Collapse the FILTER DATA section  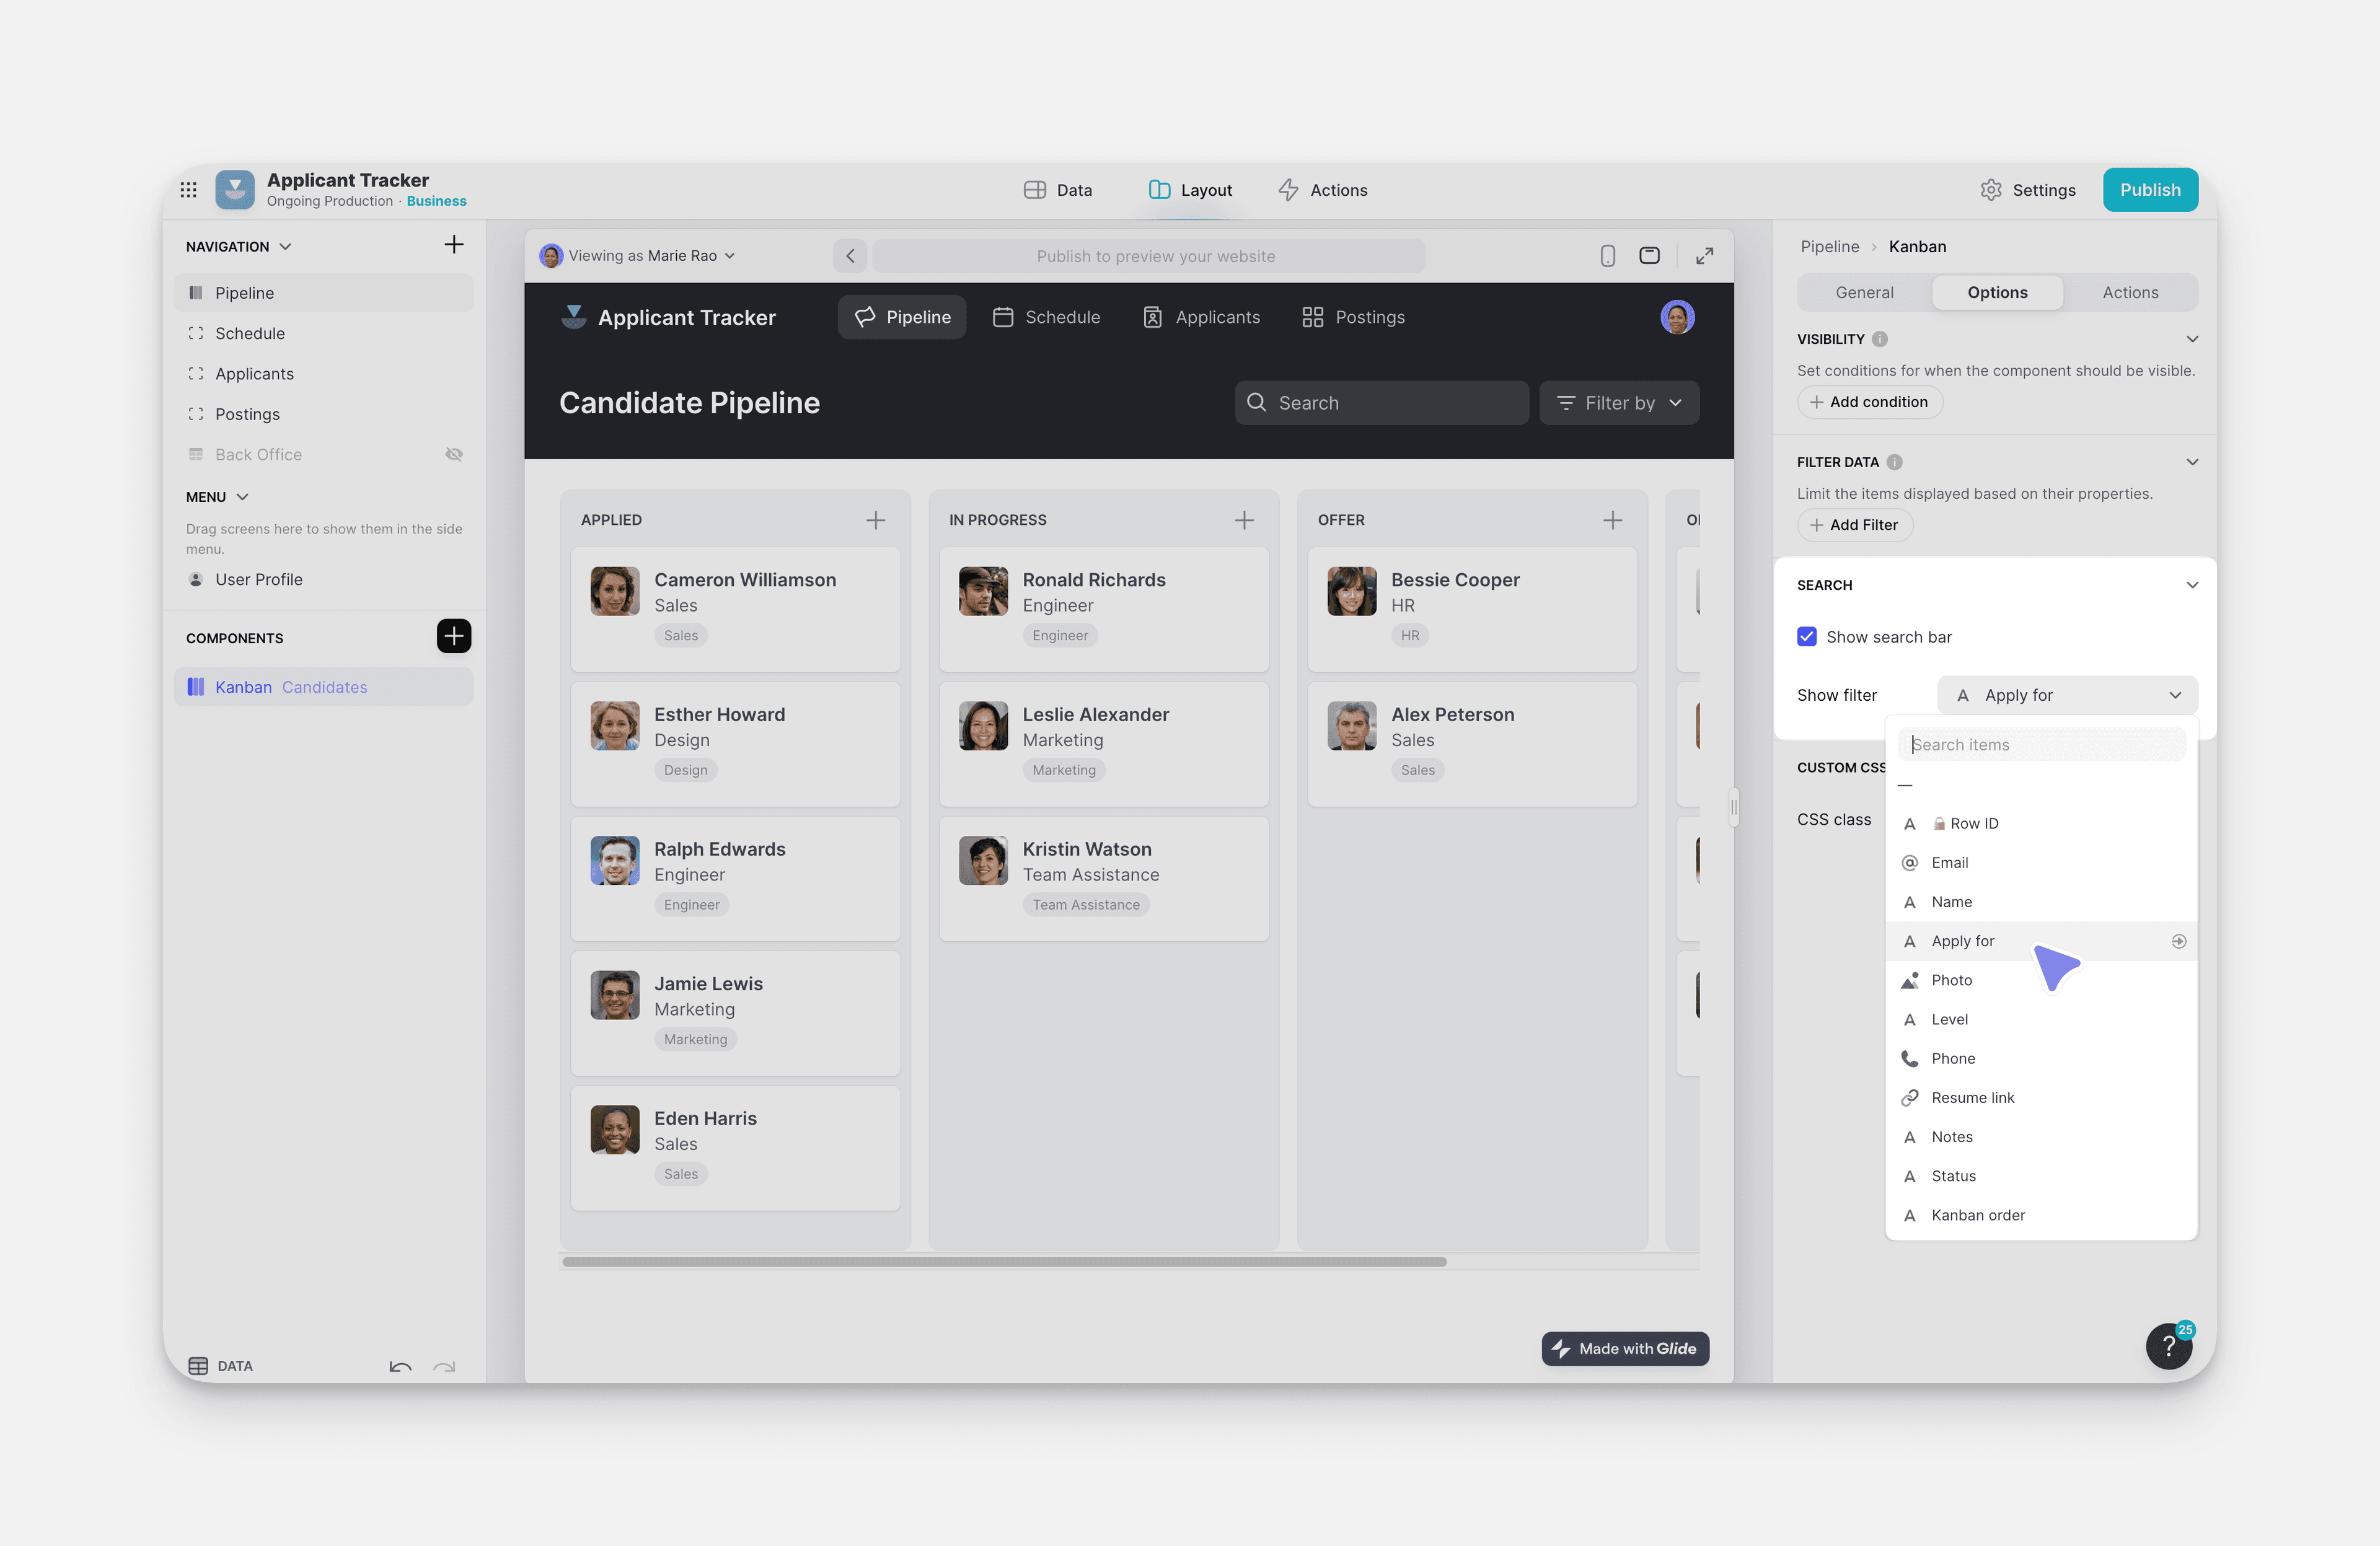pyautogui.click(x=2192, y=462)
